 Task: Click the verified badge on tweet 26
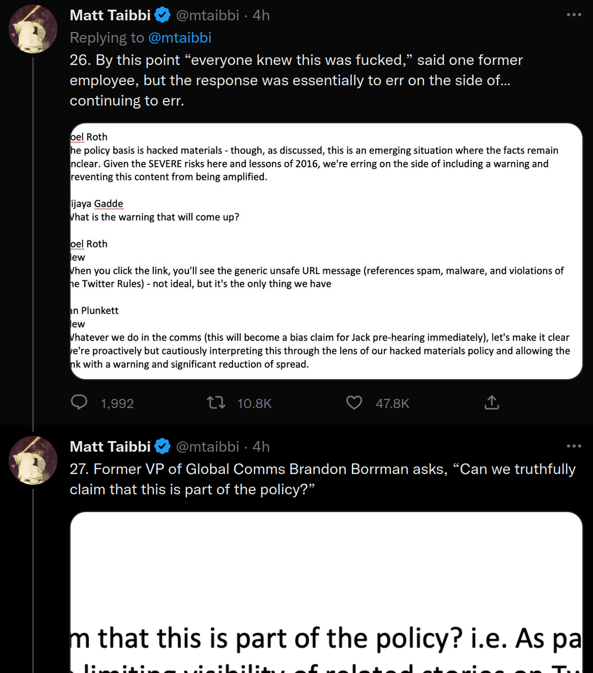(x=162, y=15)
